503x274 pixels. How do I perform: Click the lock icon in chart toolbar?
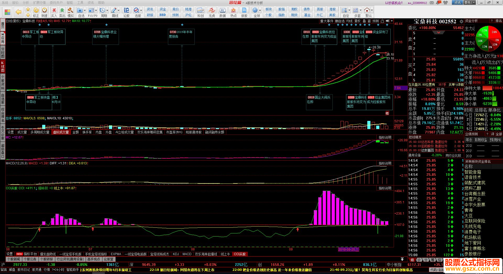pyautogui.click(x=382, y=21)
